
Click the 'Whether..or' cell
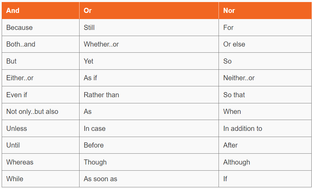[149, 44]
